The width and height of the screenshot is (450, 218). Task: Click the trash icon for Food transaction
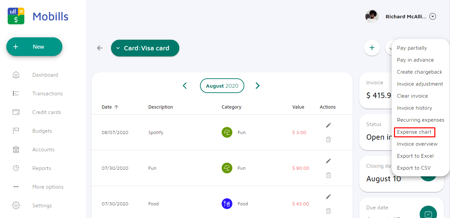coord(328,211)
